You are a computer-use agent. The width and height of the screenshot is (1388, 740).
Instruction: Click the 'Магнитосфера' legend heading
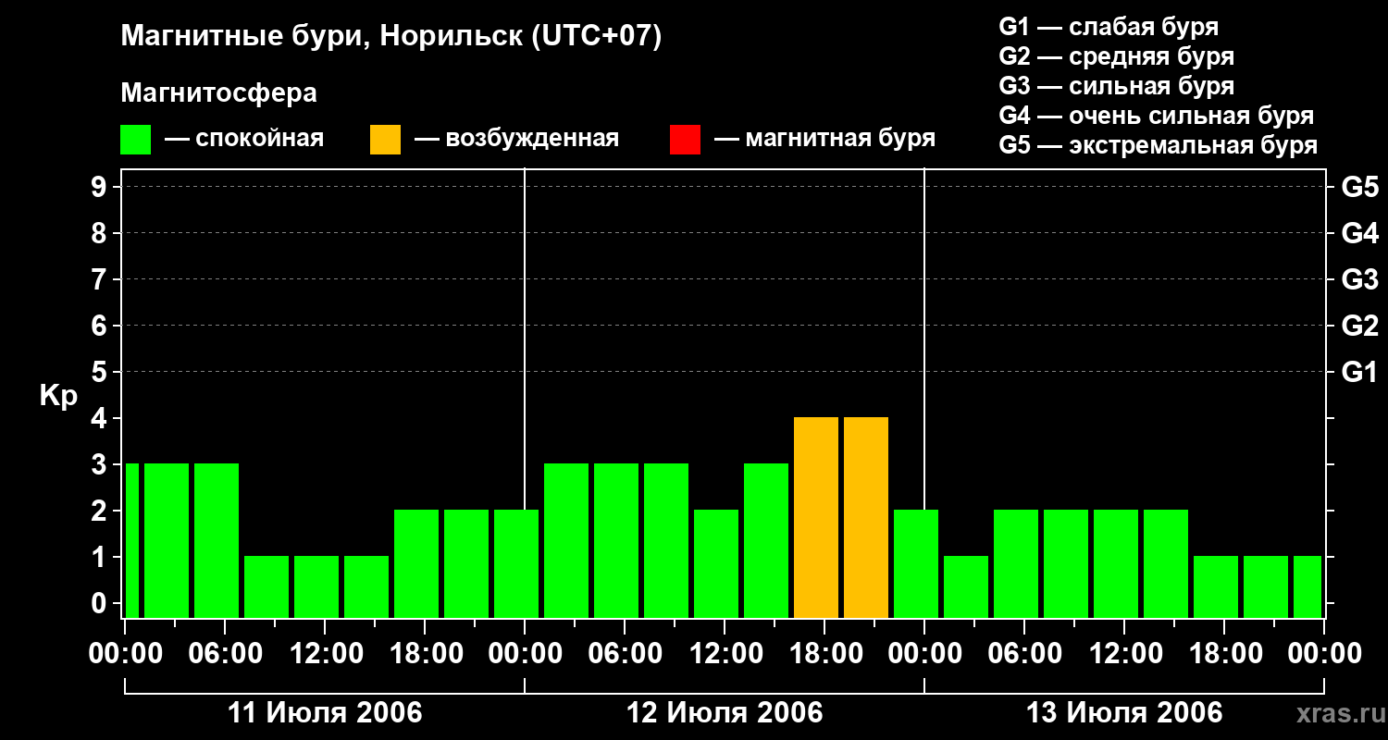[x=219, y=93]
